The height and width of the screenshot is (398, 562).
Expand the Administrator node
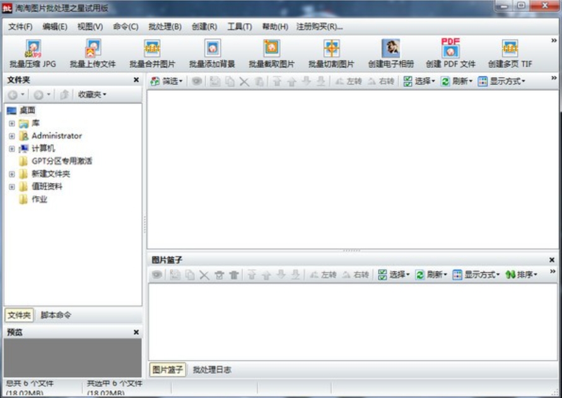(12, 136)
